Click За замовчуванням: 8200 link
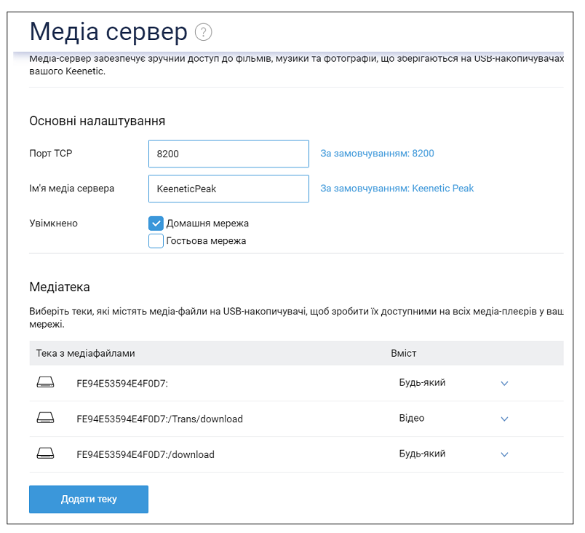The image size is (585, 533). pos(377,154)
